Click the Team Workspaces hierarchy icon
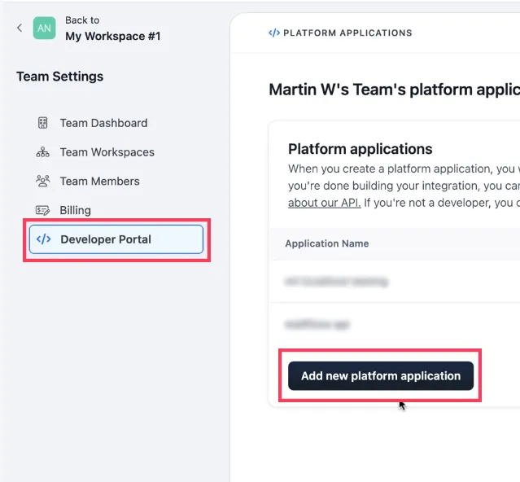Image resolution: width=520 pixels, height=482 pixels. point(43,152)
